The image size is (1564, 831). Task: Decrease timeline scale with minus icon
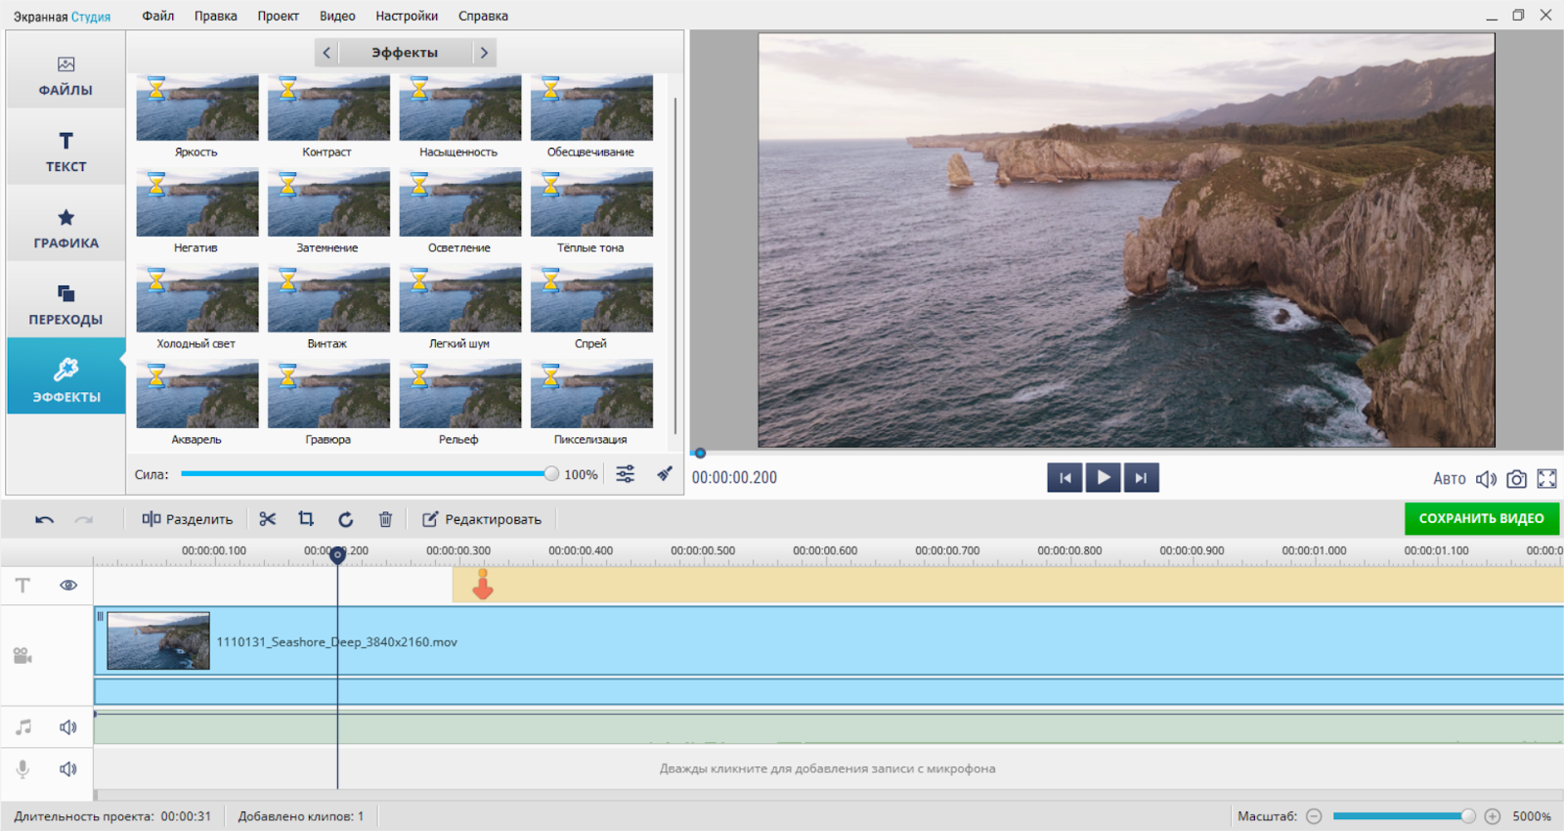click(x=1314, y=816)
